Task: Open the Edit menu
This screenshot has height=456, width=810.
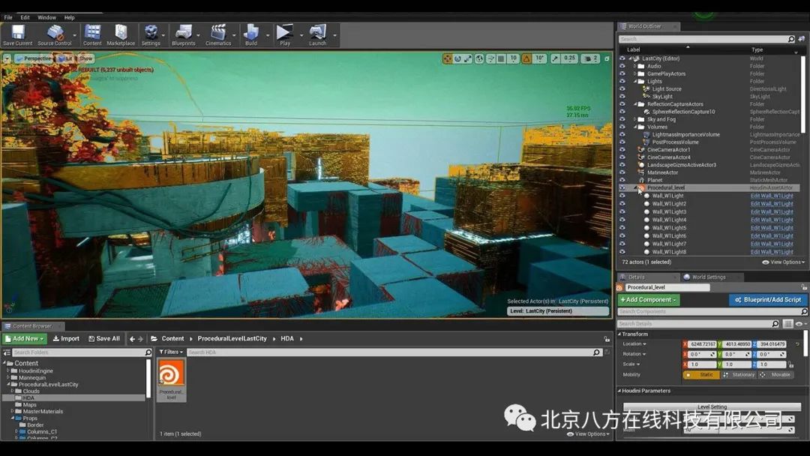Action: click(25, 17)
